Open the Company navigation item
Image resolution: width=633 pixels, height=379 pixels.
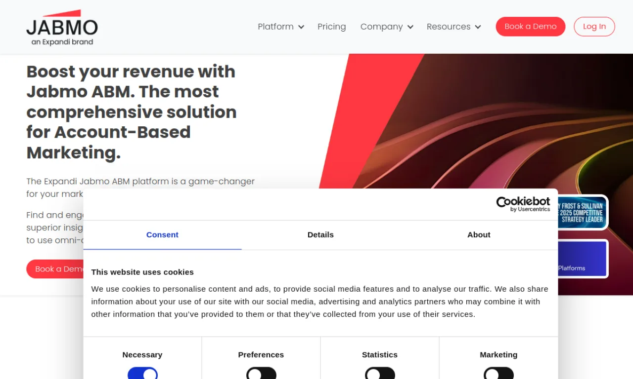(381, 27)
